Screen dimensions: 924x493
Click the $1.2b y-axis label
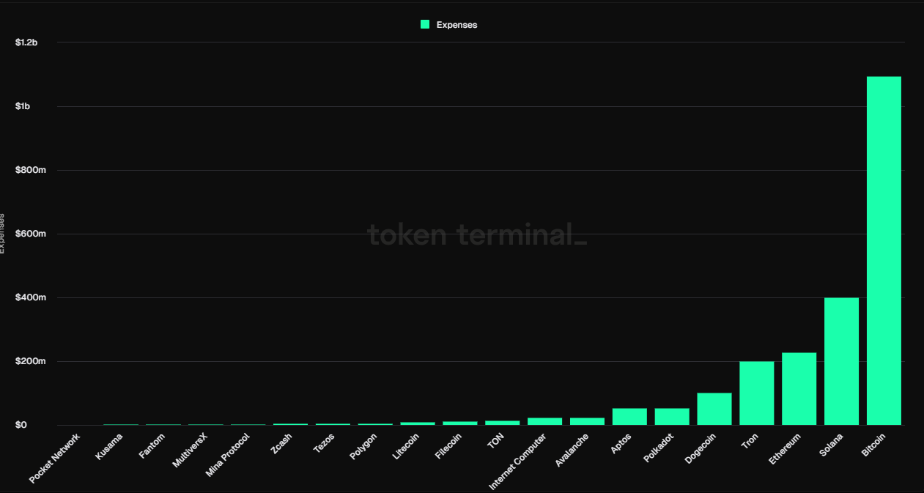point(26,42)
